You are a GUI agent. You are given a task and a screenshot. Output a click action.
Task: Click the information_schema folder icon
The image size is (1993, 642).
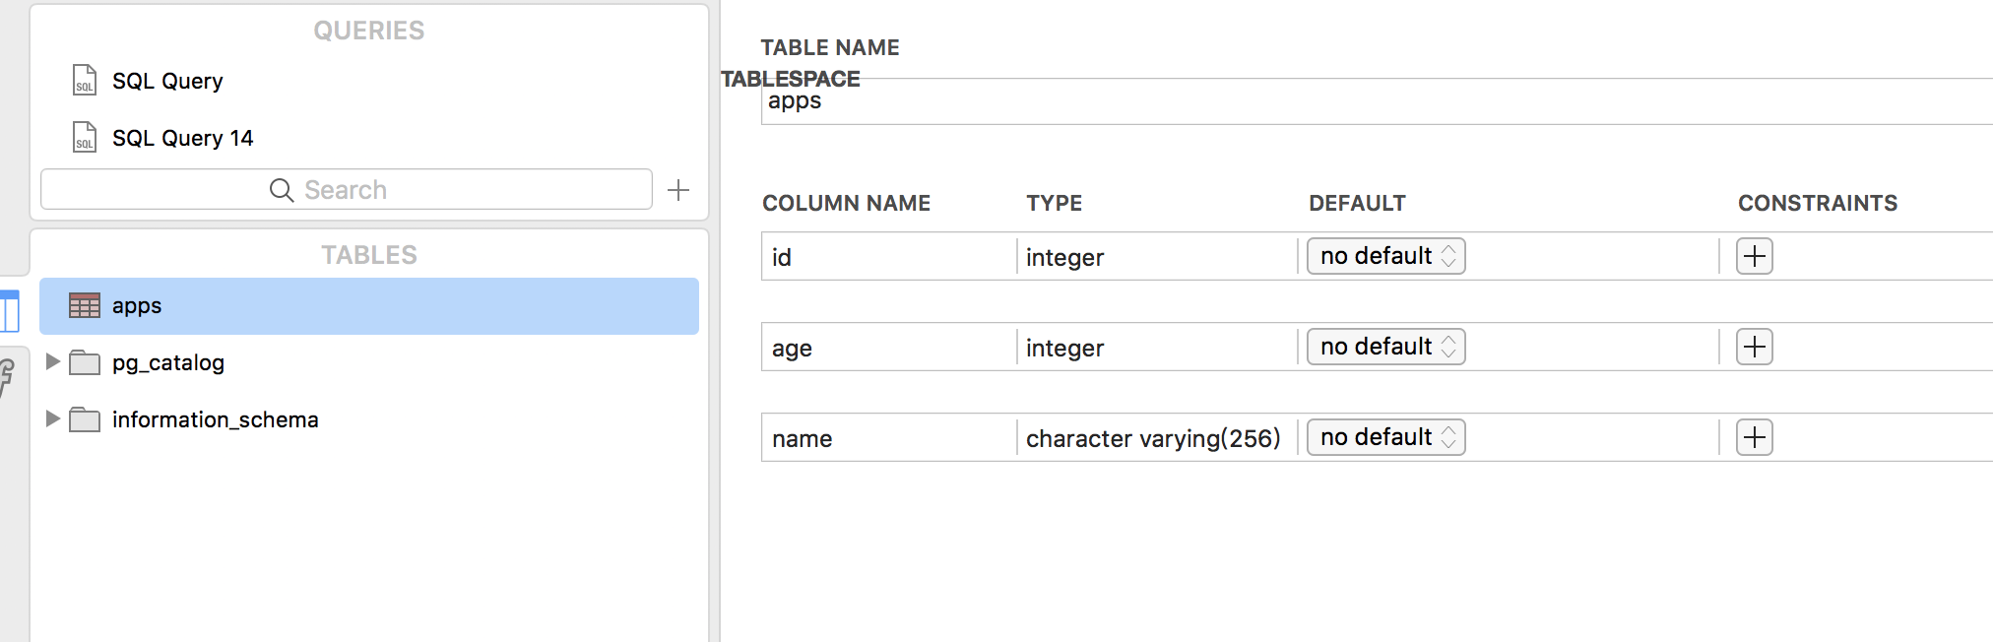85,420
